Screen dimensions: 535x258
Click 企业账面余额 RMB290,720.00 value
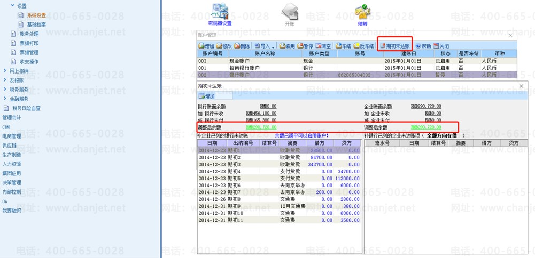426,107
